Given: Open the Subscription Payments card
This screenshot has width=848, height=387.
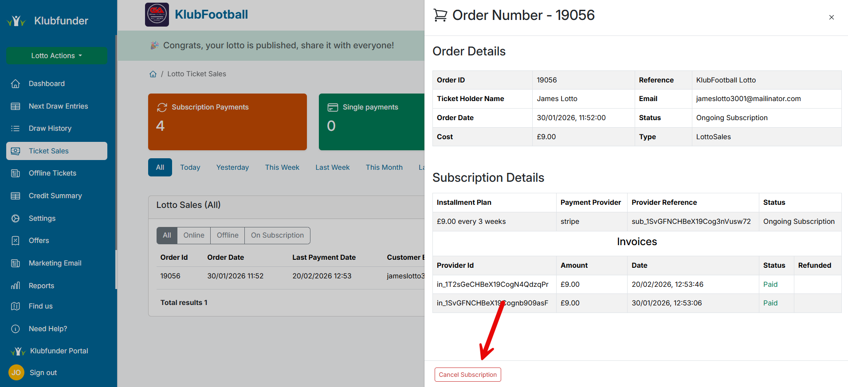Looking at the screenshot, I should (228, 122).
